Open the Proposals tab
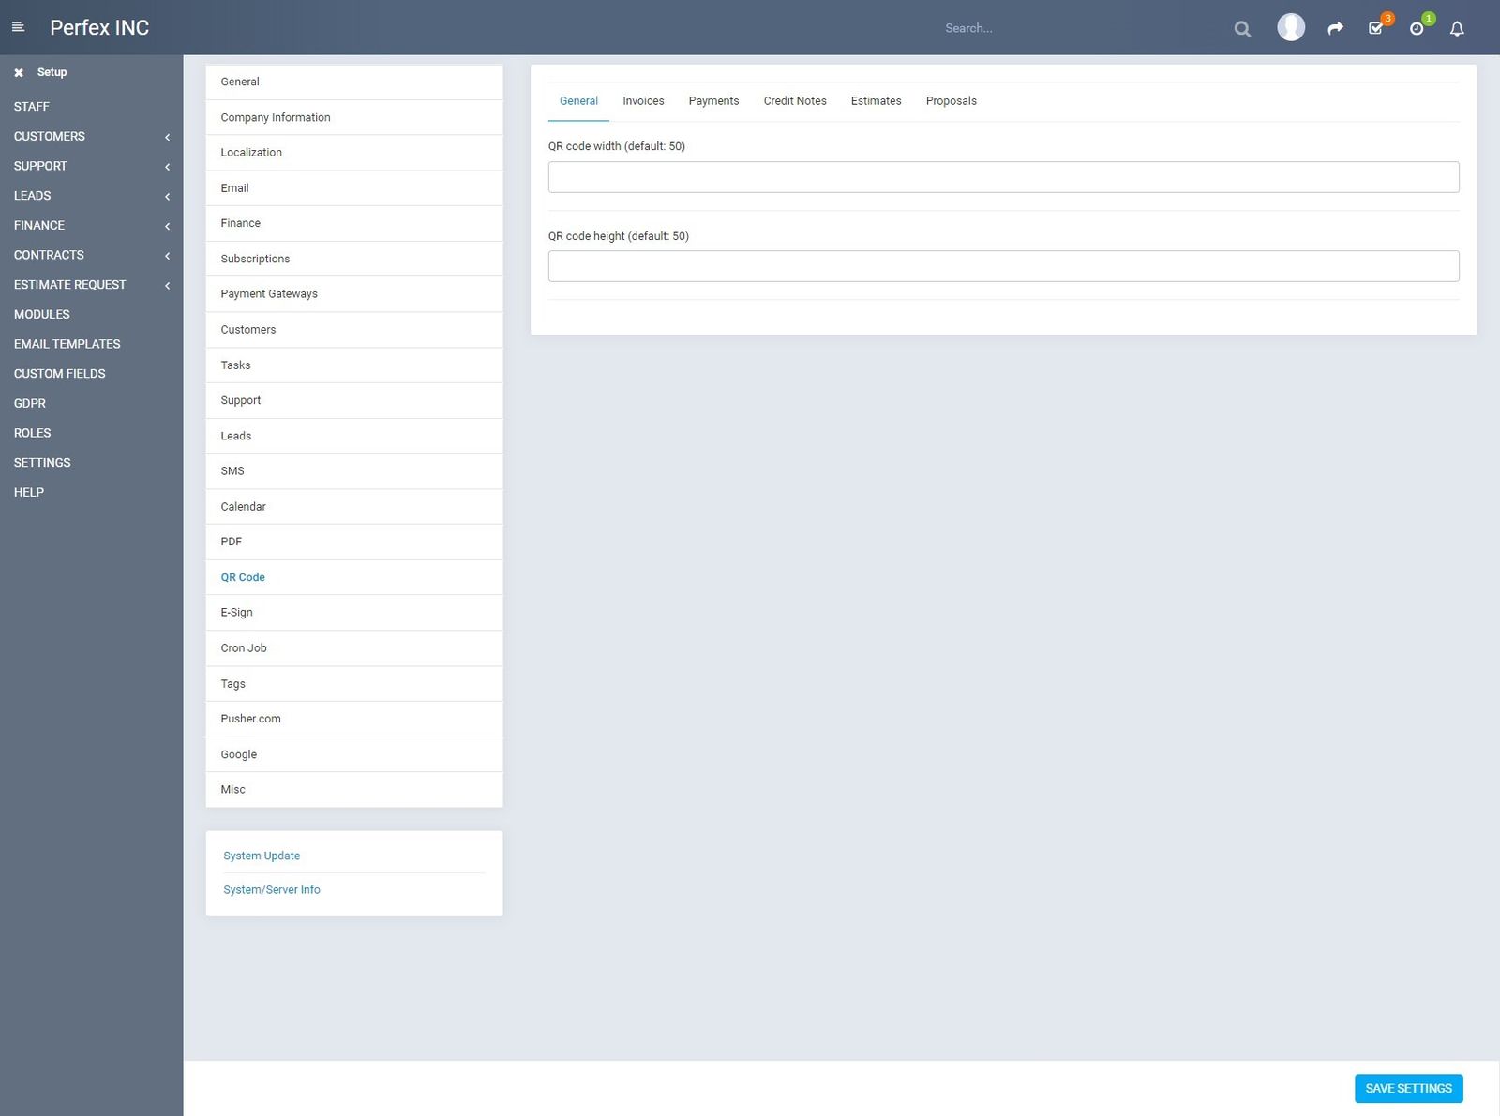The height and width of the screenshot is (1116, 1500). point(951,101)
